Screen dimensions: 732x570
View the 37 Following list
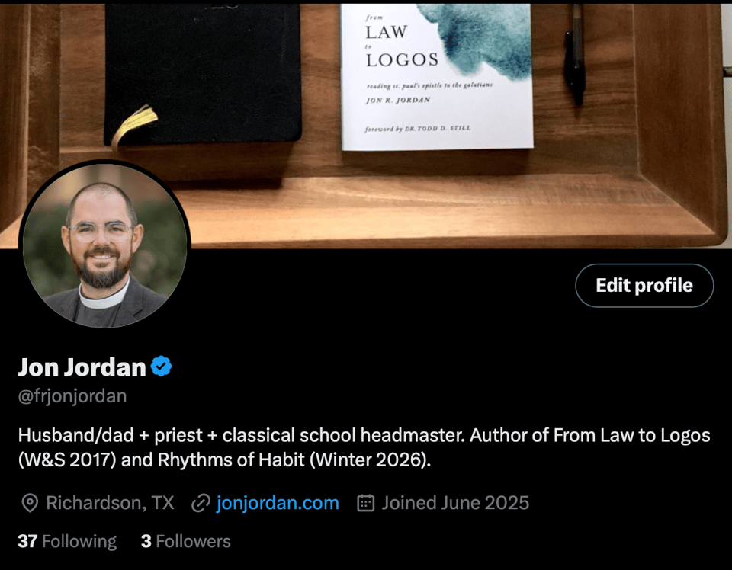[67, 541]
